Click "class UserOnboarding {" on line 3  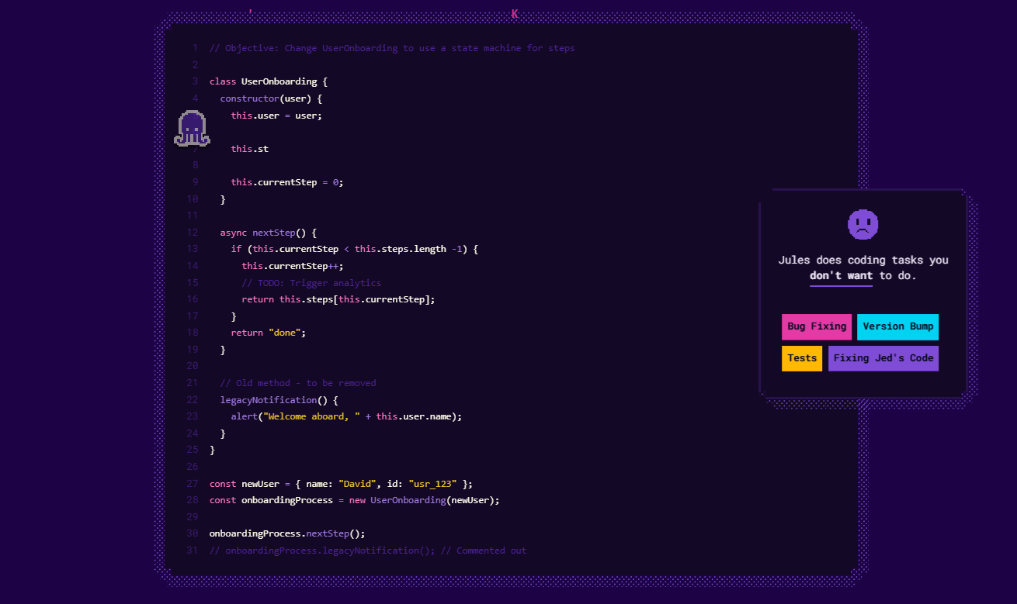pos(269,81)
